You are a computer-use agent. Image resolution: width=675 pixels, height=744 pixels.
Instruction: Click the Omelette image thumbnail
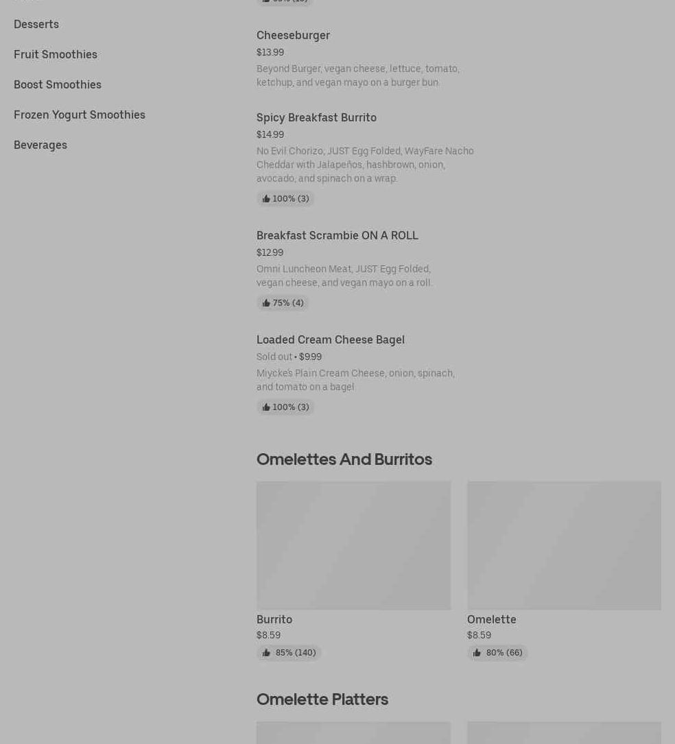pos(564,545)
